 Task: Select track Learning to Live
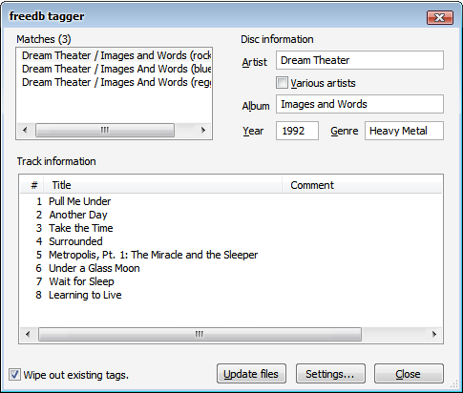[x=85, y=295]
